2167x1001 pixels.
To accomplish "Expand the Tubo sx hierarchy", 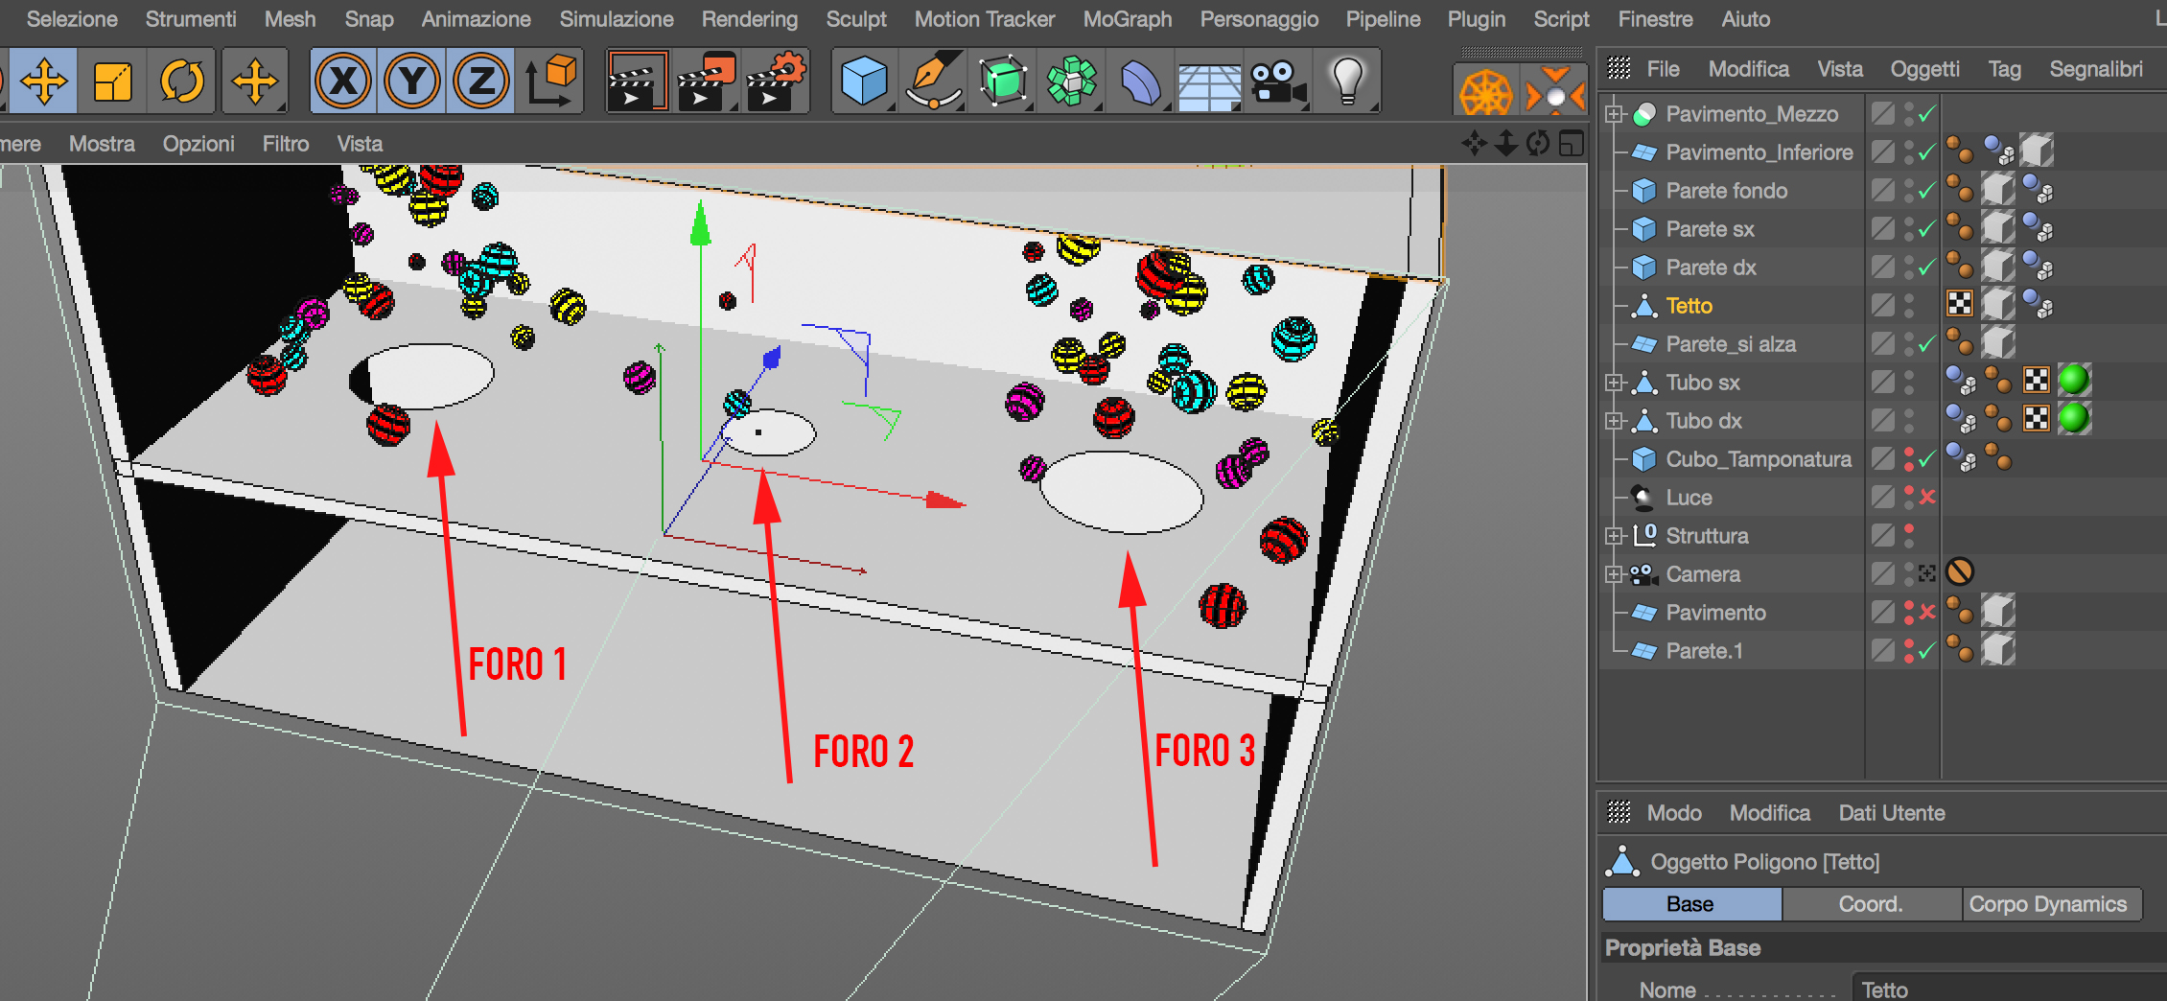I will [x=1615, y=383].
